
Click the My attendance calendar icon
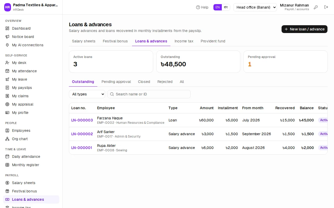7,71
